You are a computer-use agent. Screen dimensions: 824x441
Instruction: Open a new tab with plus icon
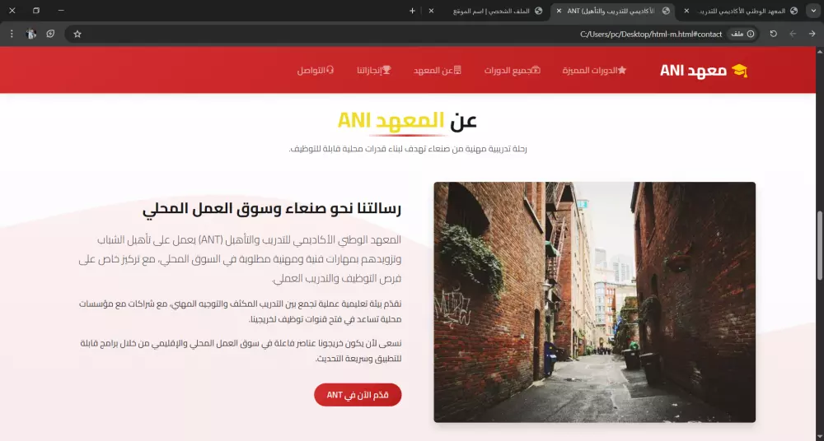click(412, 11)
